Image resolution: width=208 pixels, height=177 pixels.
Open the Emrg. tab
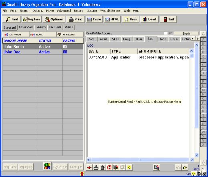click(x=127, y=39)
